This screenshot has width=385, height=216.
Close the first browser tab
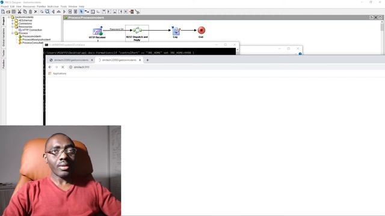(x=92, y=60)
